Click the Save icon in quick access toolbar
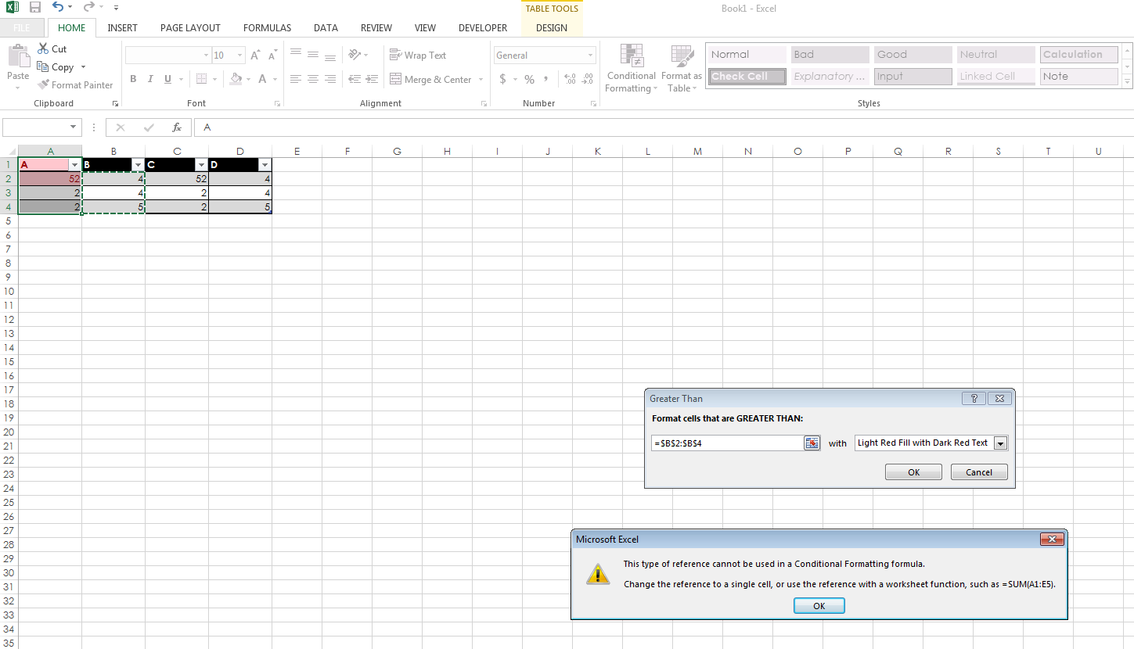Screen dimensions: 1134x649 [34, 7]
